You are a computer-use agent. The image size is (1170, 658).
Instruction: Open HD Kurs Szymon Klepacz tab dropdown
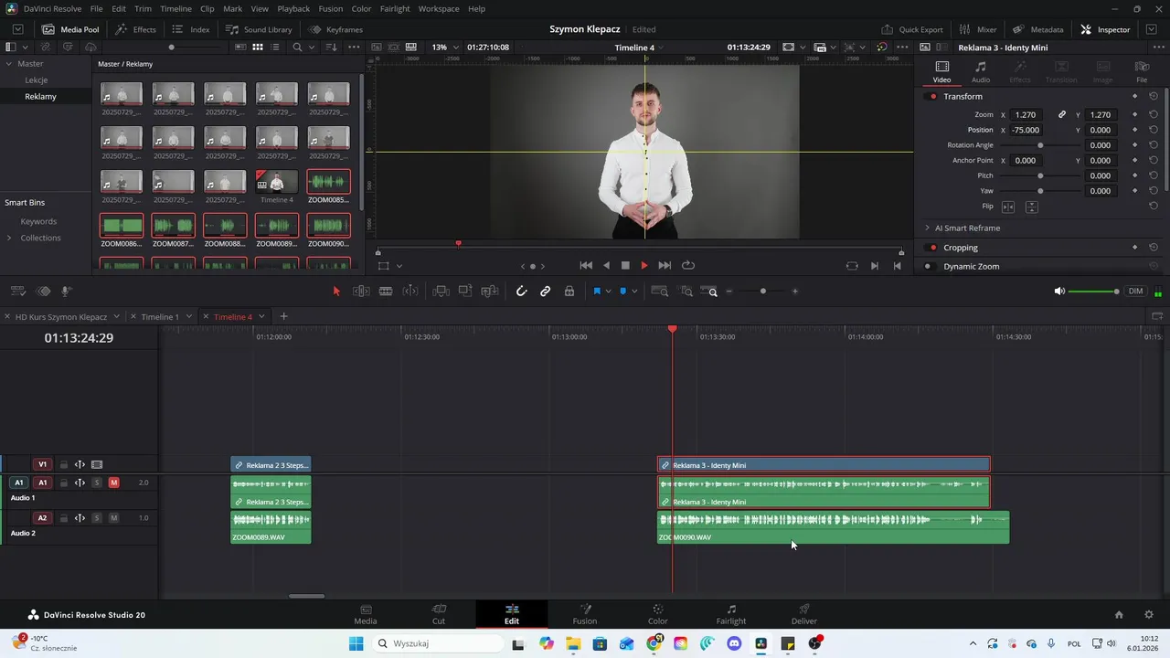pos(116,317)
